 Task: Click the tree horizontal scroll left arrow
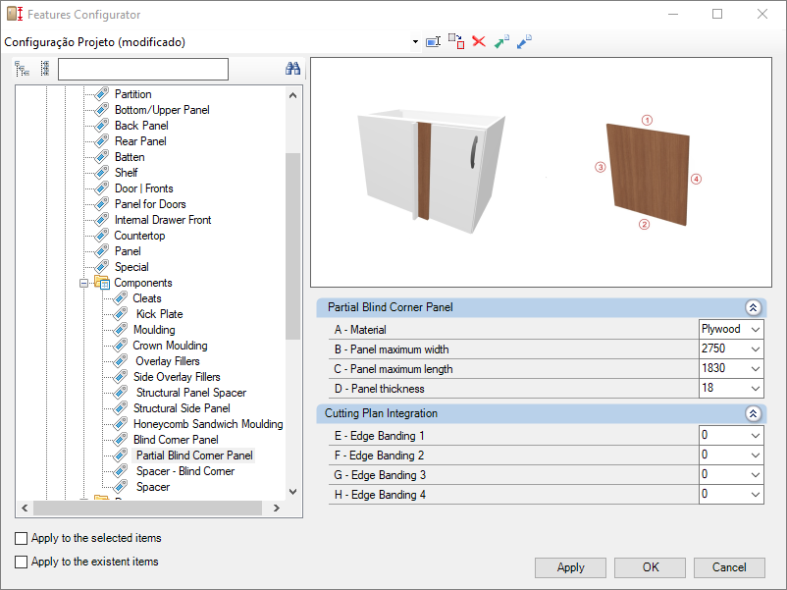pyautogui.click(x=25, y=509)
